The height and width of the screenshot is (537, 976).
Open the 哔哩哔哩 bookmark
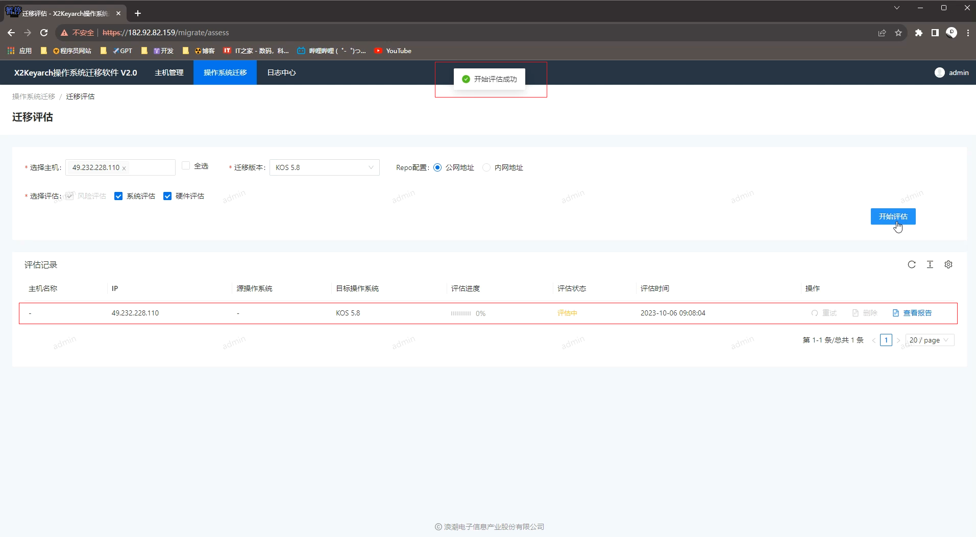point(332,51)
